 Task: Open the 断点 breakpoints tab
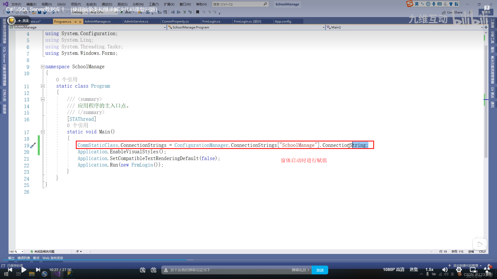click(36, 258)
